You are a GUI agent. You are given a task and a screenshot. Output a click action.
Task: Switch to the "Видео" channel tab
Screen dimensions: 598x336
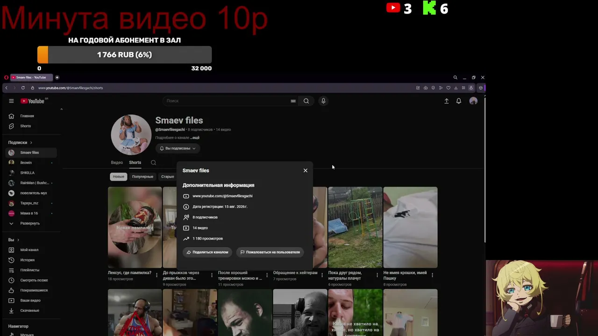117,162
